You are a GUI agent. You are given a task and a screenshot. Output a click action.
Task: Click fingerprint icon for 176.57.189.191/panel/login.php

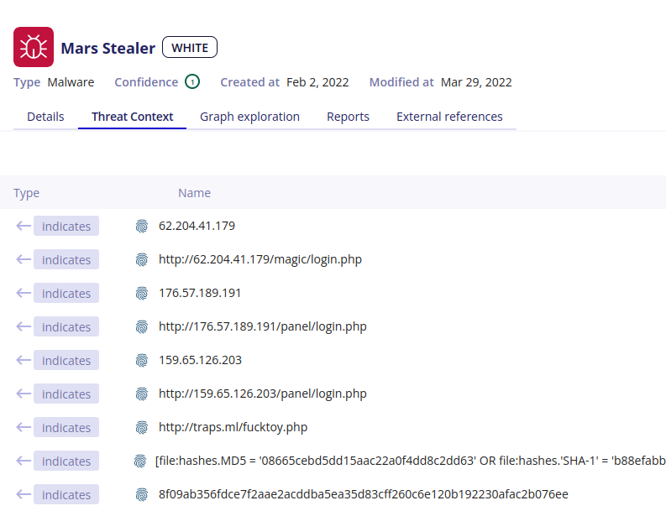[142, 326]
